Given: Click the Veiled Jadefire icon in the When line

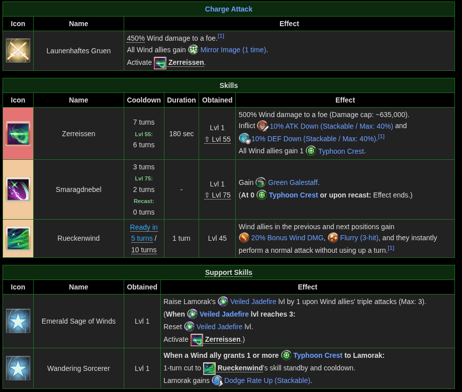Looking at the screenshot, I should coord(193,314).
